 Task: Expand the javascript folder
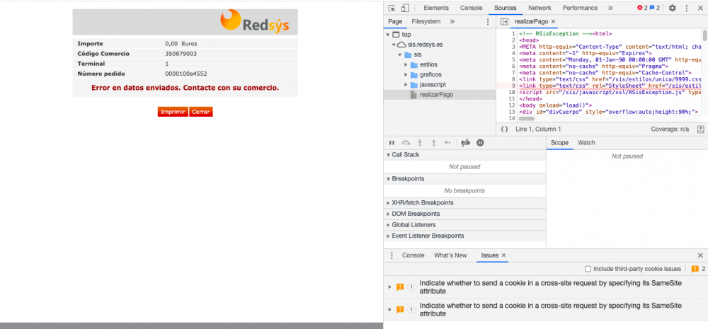coord(406,84)
